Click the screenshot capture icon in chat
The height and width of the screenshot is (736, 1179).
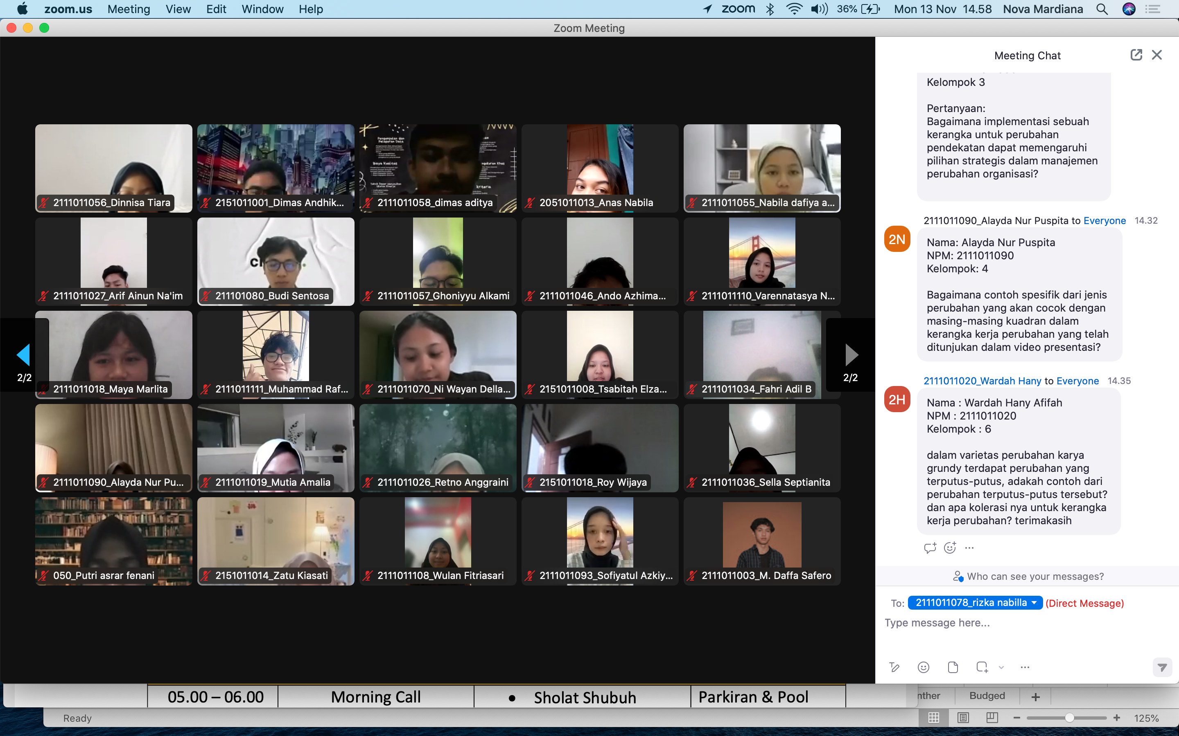[982, 667]
